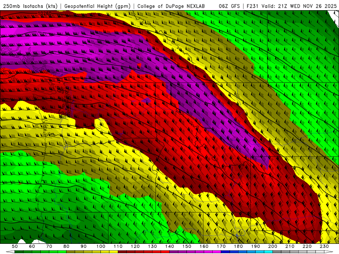This screenshot has height=254, width=339.
Task: Click the colorbar label '60'
Action: pyautogui.click(x=32, y=246)
